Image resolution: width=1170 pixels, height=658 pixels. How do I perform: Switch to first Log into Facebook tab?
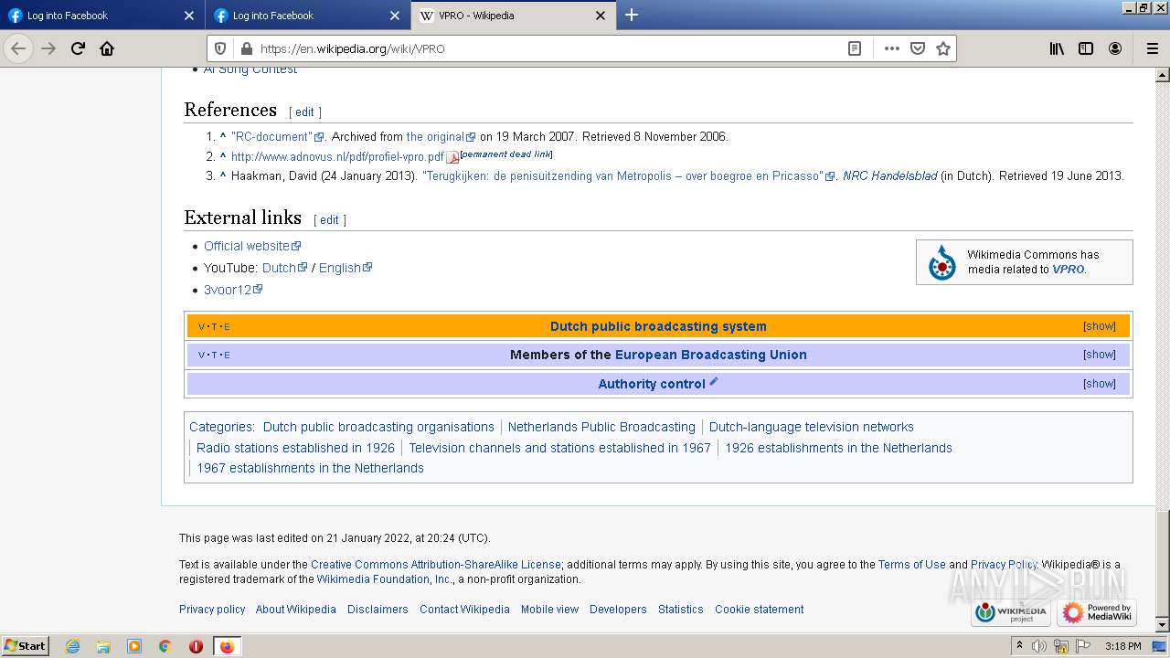(101, 16)
